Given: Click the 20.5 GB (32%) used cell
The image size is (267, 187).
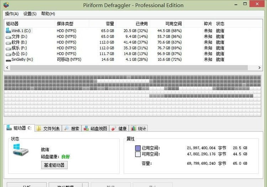Looking at the screenshot, I should (136, 31).
